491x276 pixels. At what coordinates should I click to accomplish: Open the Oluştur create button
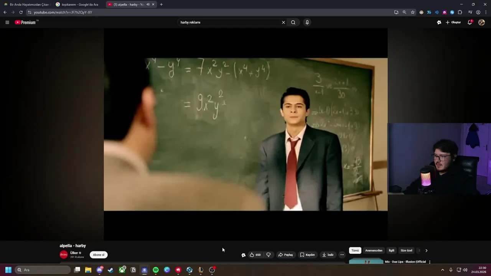pos(453,22)
